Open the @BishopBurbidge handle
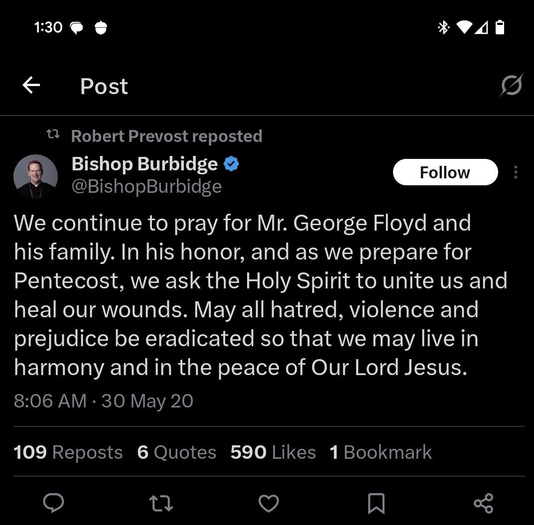Image resolution: width=534 pixels, height=525 pixels. [x=147, y=187]
